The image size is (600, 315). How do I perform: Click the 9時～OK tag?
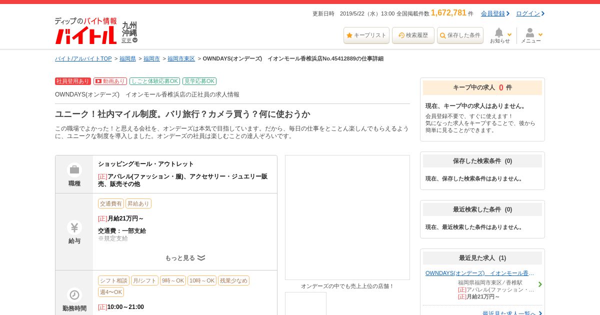[x=173, y=280]
